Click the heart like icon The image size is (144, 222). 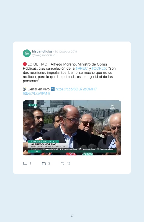tap(63, 164)
